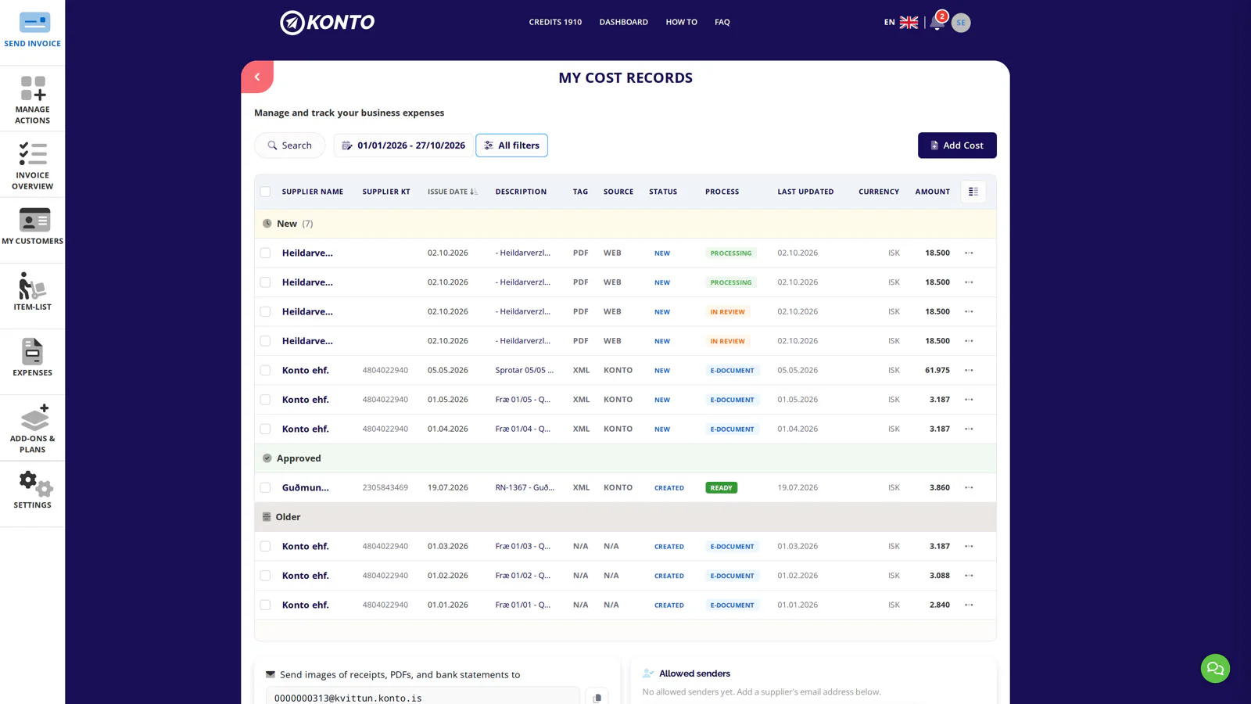Click the Add Cost button
The width and height of the screenshot is (1251, 704).
(x=957, y=145)
